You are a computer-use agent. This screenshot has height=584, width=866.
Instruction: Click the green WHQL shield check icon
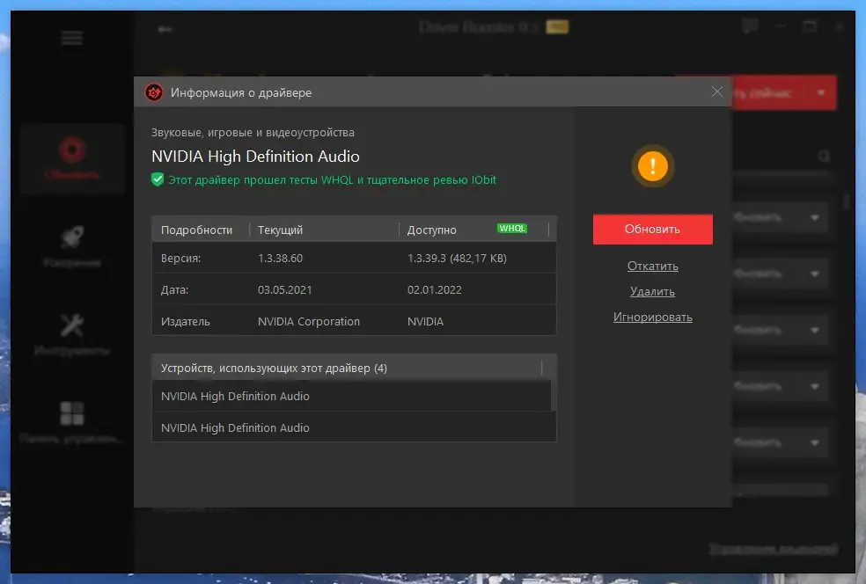click(158, 180)
